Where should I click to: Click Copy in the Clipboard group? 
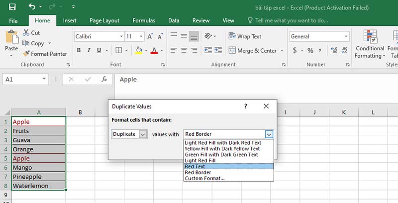[x=33, y=43]
